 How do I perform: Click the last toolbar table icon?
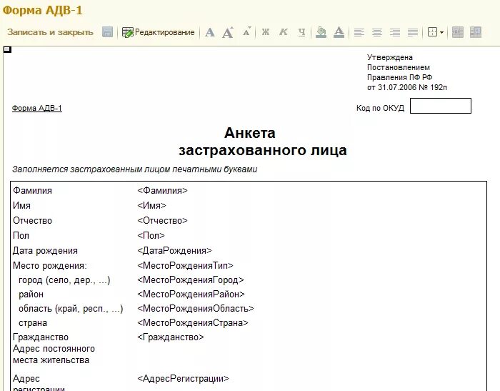click(x=476, y=32)
